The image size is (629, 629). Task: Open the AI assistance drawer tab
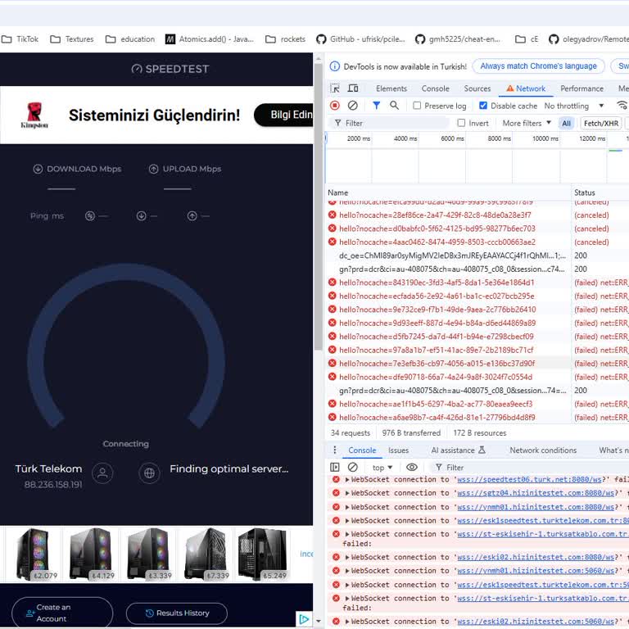point(458,450)
